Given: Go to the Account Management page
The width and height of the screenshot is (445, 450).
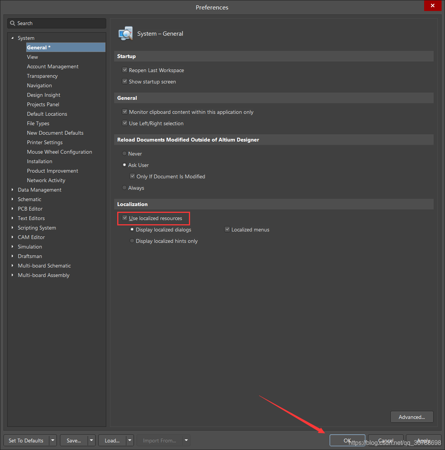Looking at the screenshot, I should (x=52, y=66).
